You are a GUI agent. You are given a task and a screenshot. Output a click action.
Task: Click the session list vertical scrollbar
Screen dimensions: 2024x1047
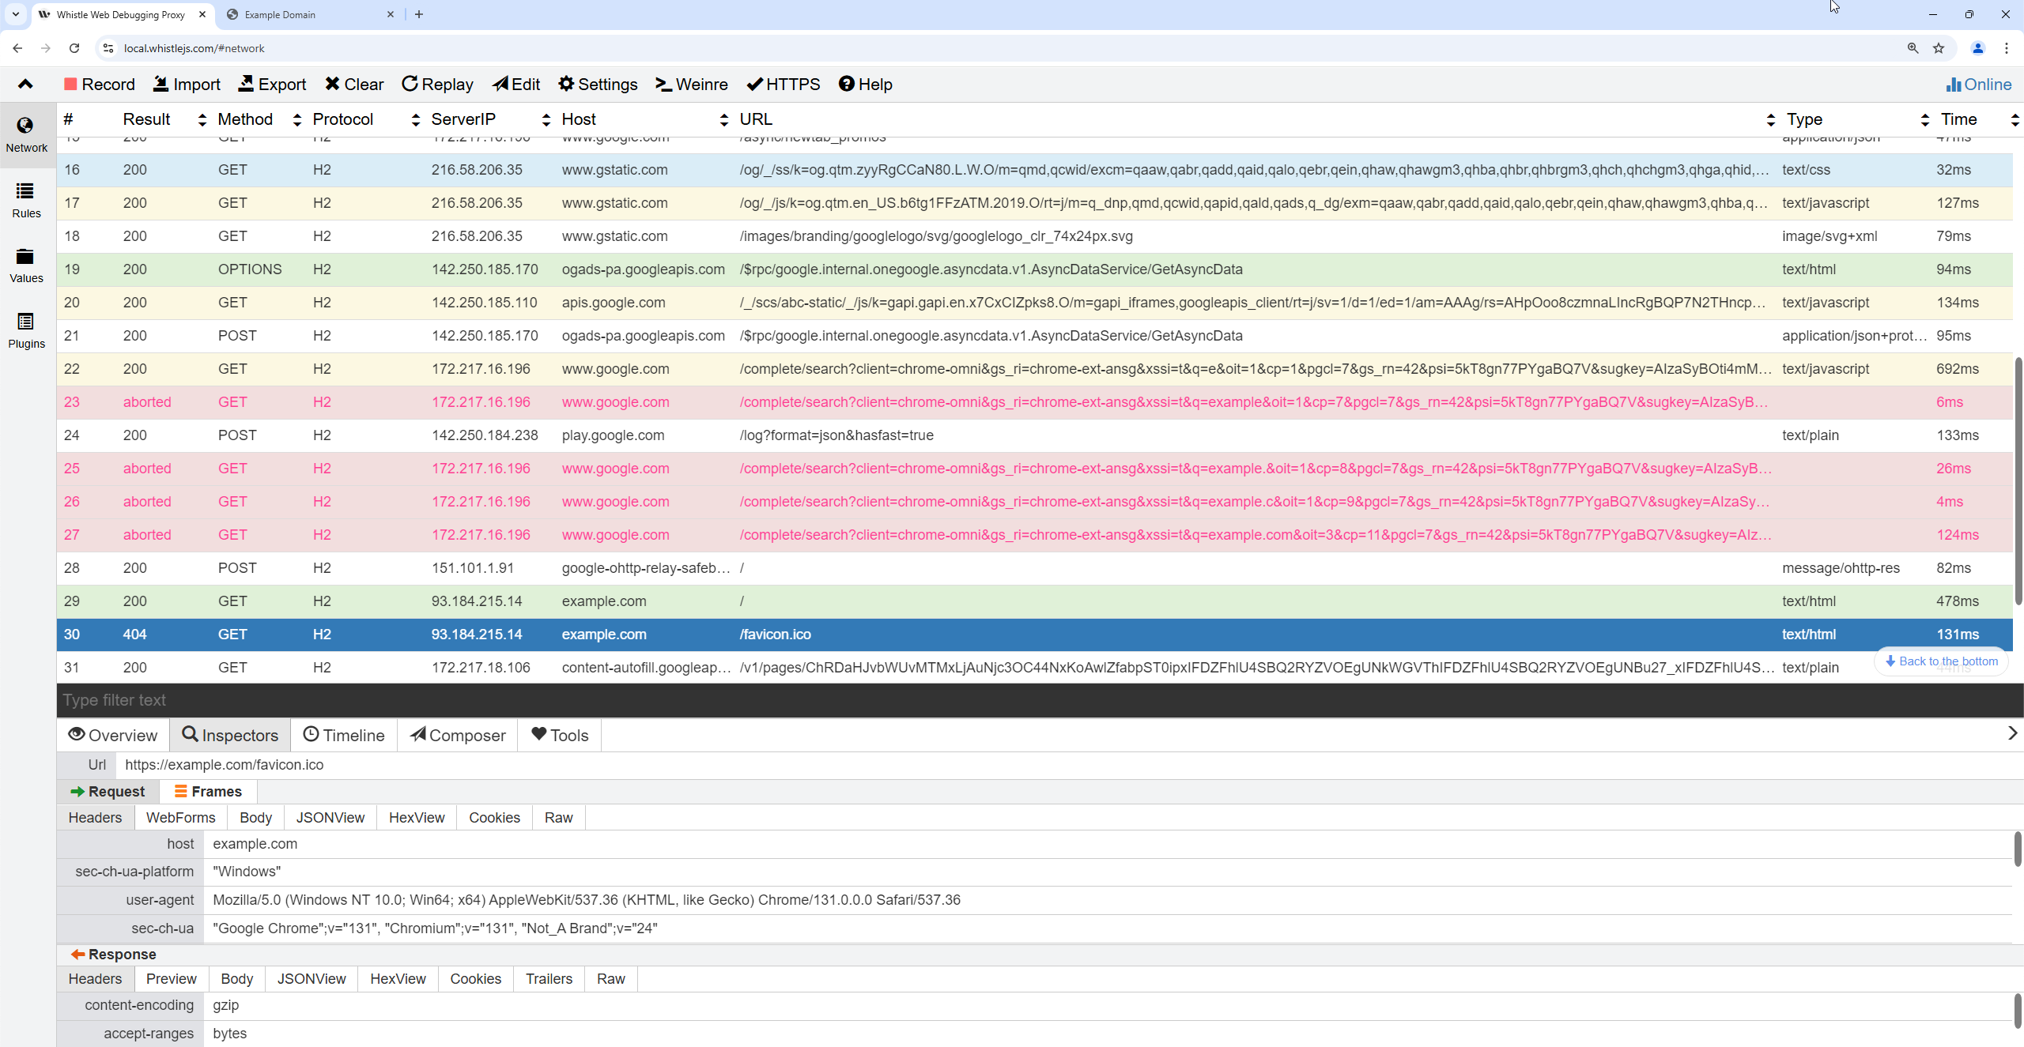point(2018,480)
